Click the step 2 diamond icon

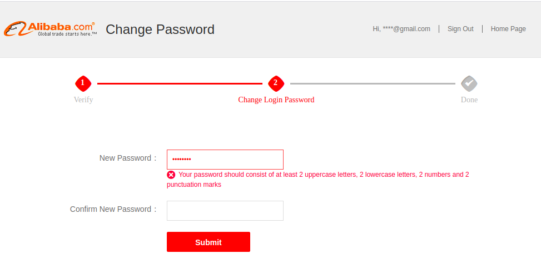(276, 83)
